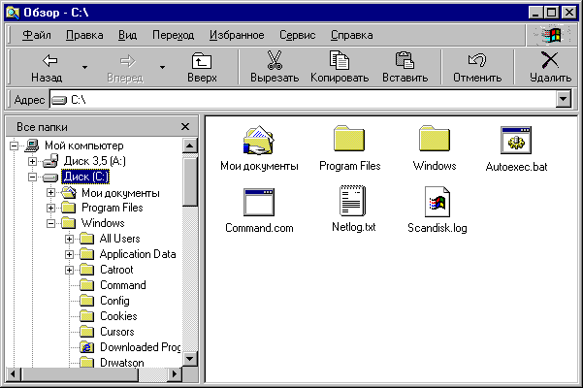The image size is (583, 388).
Task: Click the tree pane vertical scrollbar thumb
Action: click(189, 180)
